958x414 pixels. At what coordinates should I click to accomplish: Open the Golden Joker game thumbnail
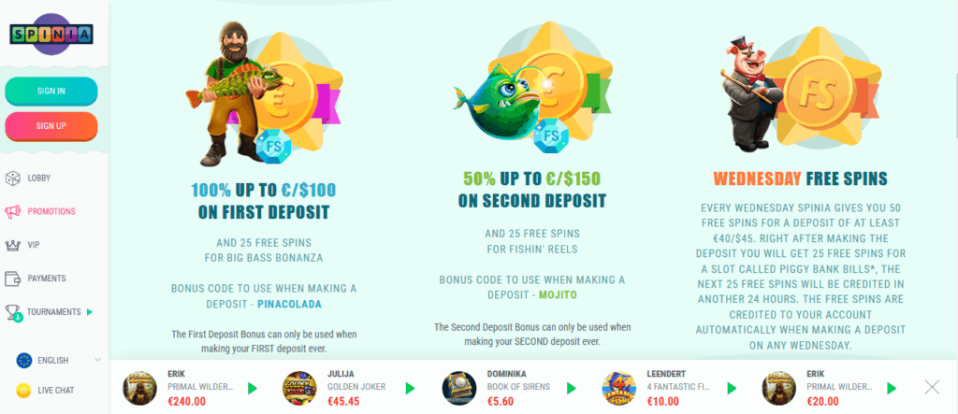(x=299, y=388)
